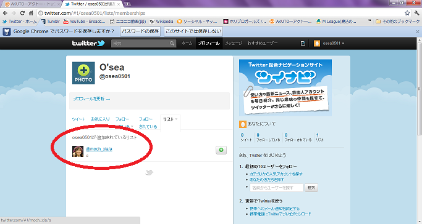Select the プロフィール menu item

click(x=209, y=43)
